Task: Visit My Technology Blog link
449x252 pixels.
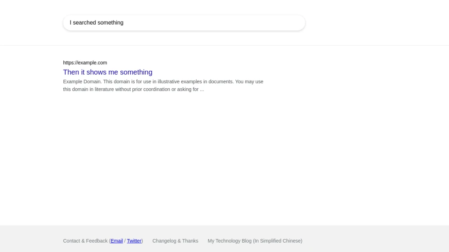Action: [255, 241]
